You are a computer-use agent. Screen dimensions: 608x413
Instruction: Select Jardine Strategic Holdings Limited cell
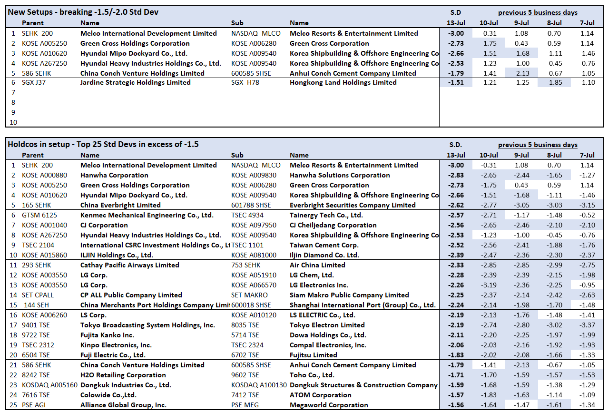(x=135, y=82)
